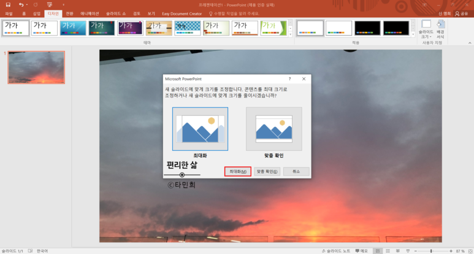Switch to the 삽입 (Insert) ribbon tab
The width and height of the screenshot is (474, 254).
[x=37, y=14]
